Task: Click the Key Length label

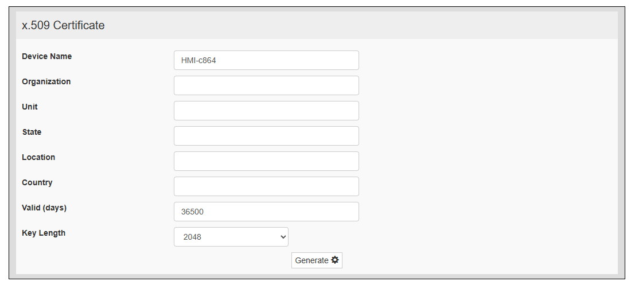Action: 44,233
